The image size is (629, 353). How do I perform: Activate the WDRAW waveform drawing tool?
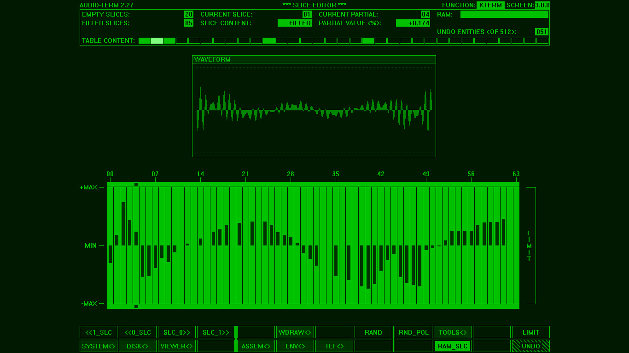295,332
